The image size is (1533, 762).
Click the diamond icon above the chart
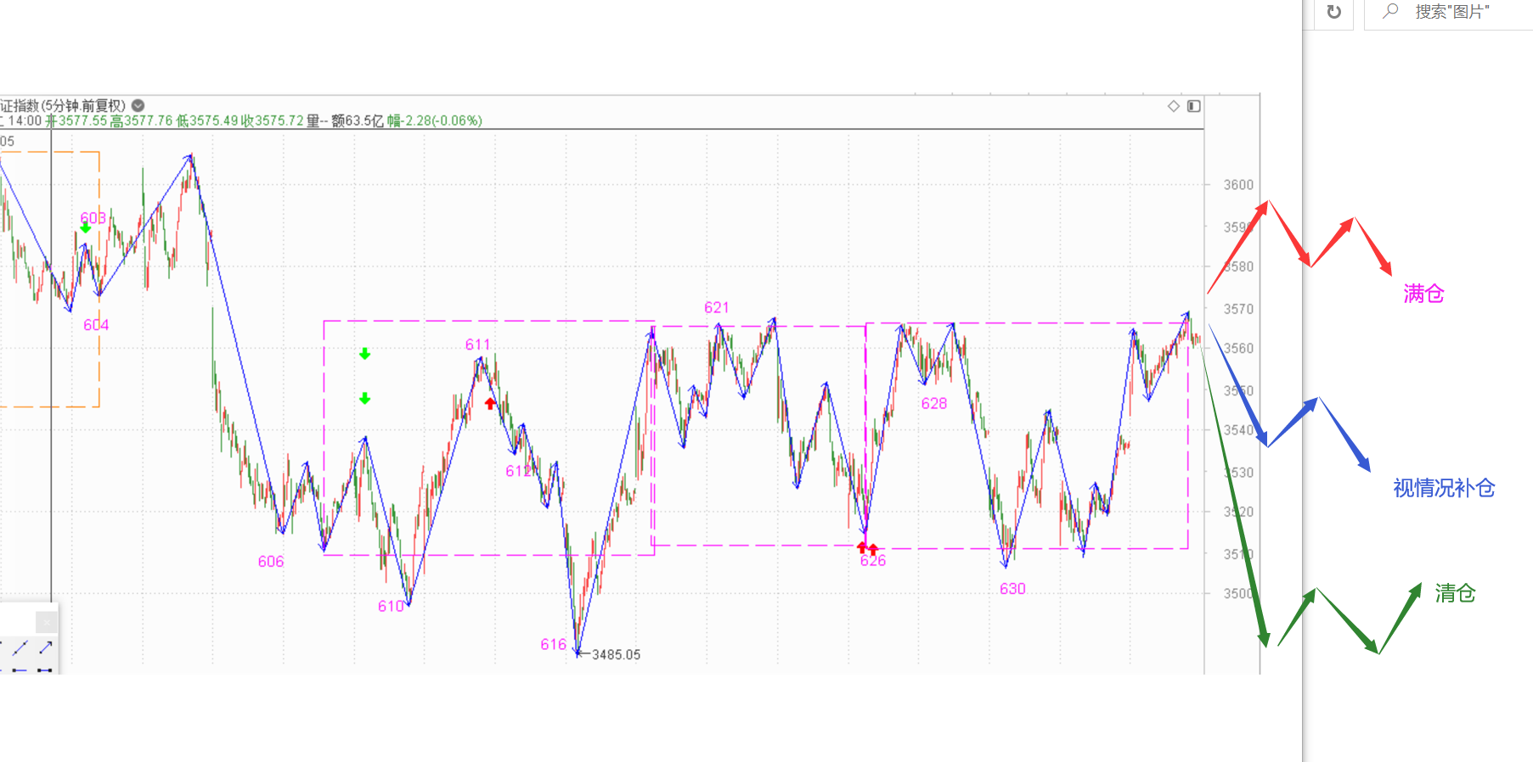(x=1174, y=106)
